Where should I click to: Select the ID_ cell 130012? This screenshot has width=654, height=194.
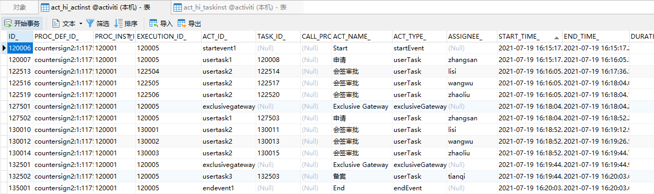coord(20,141)
